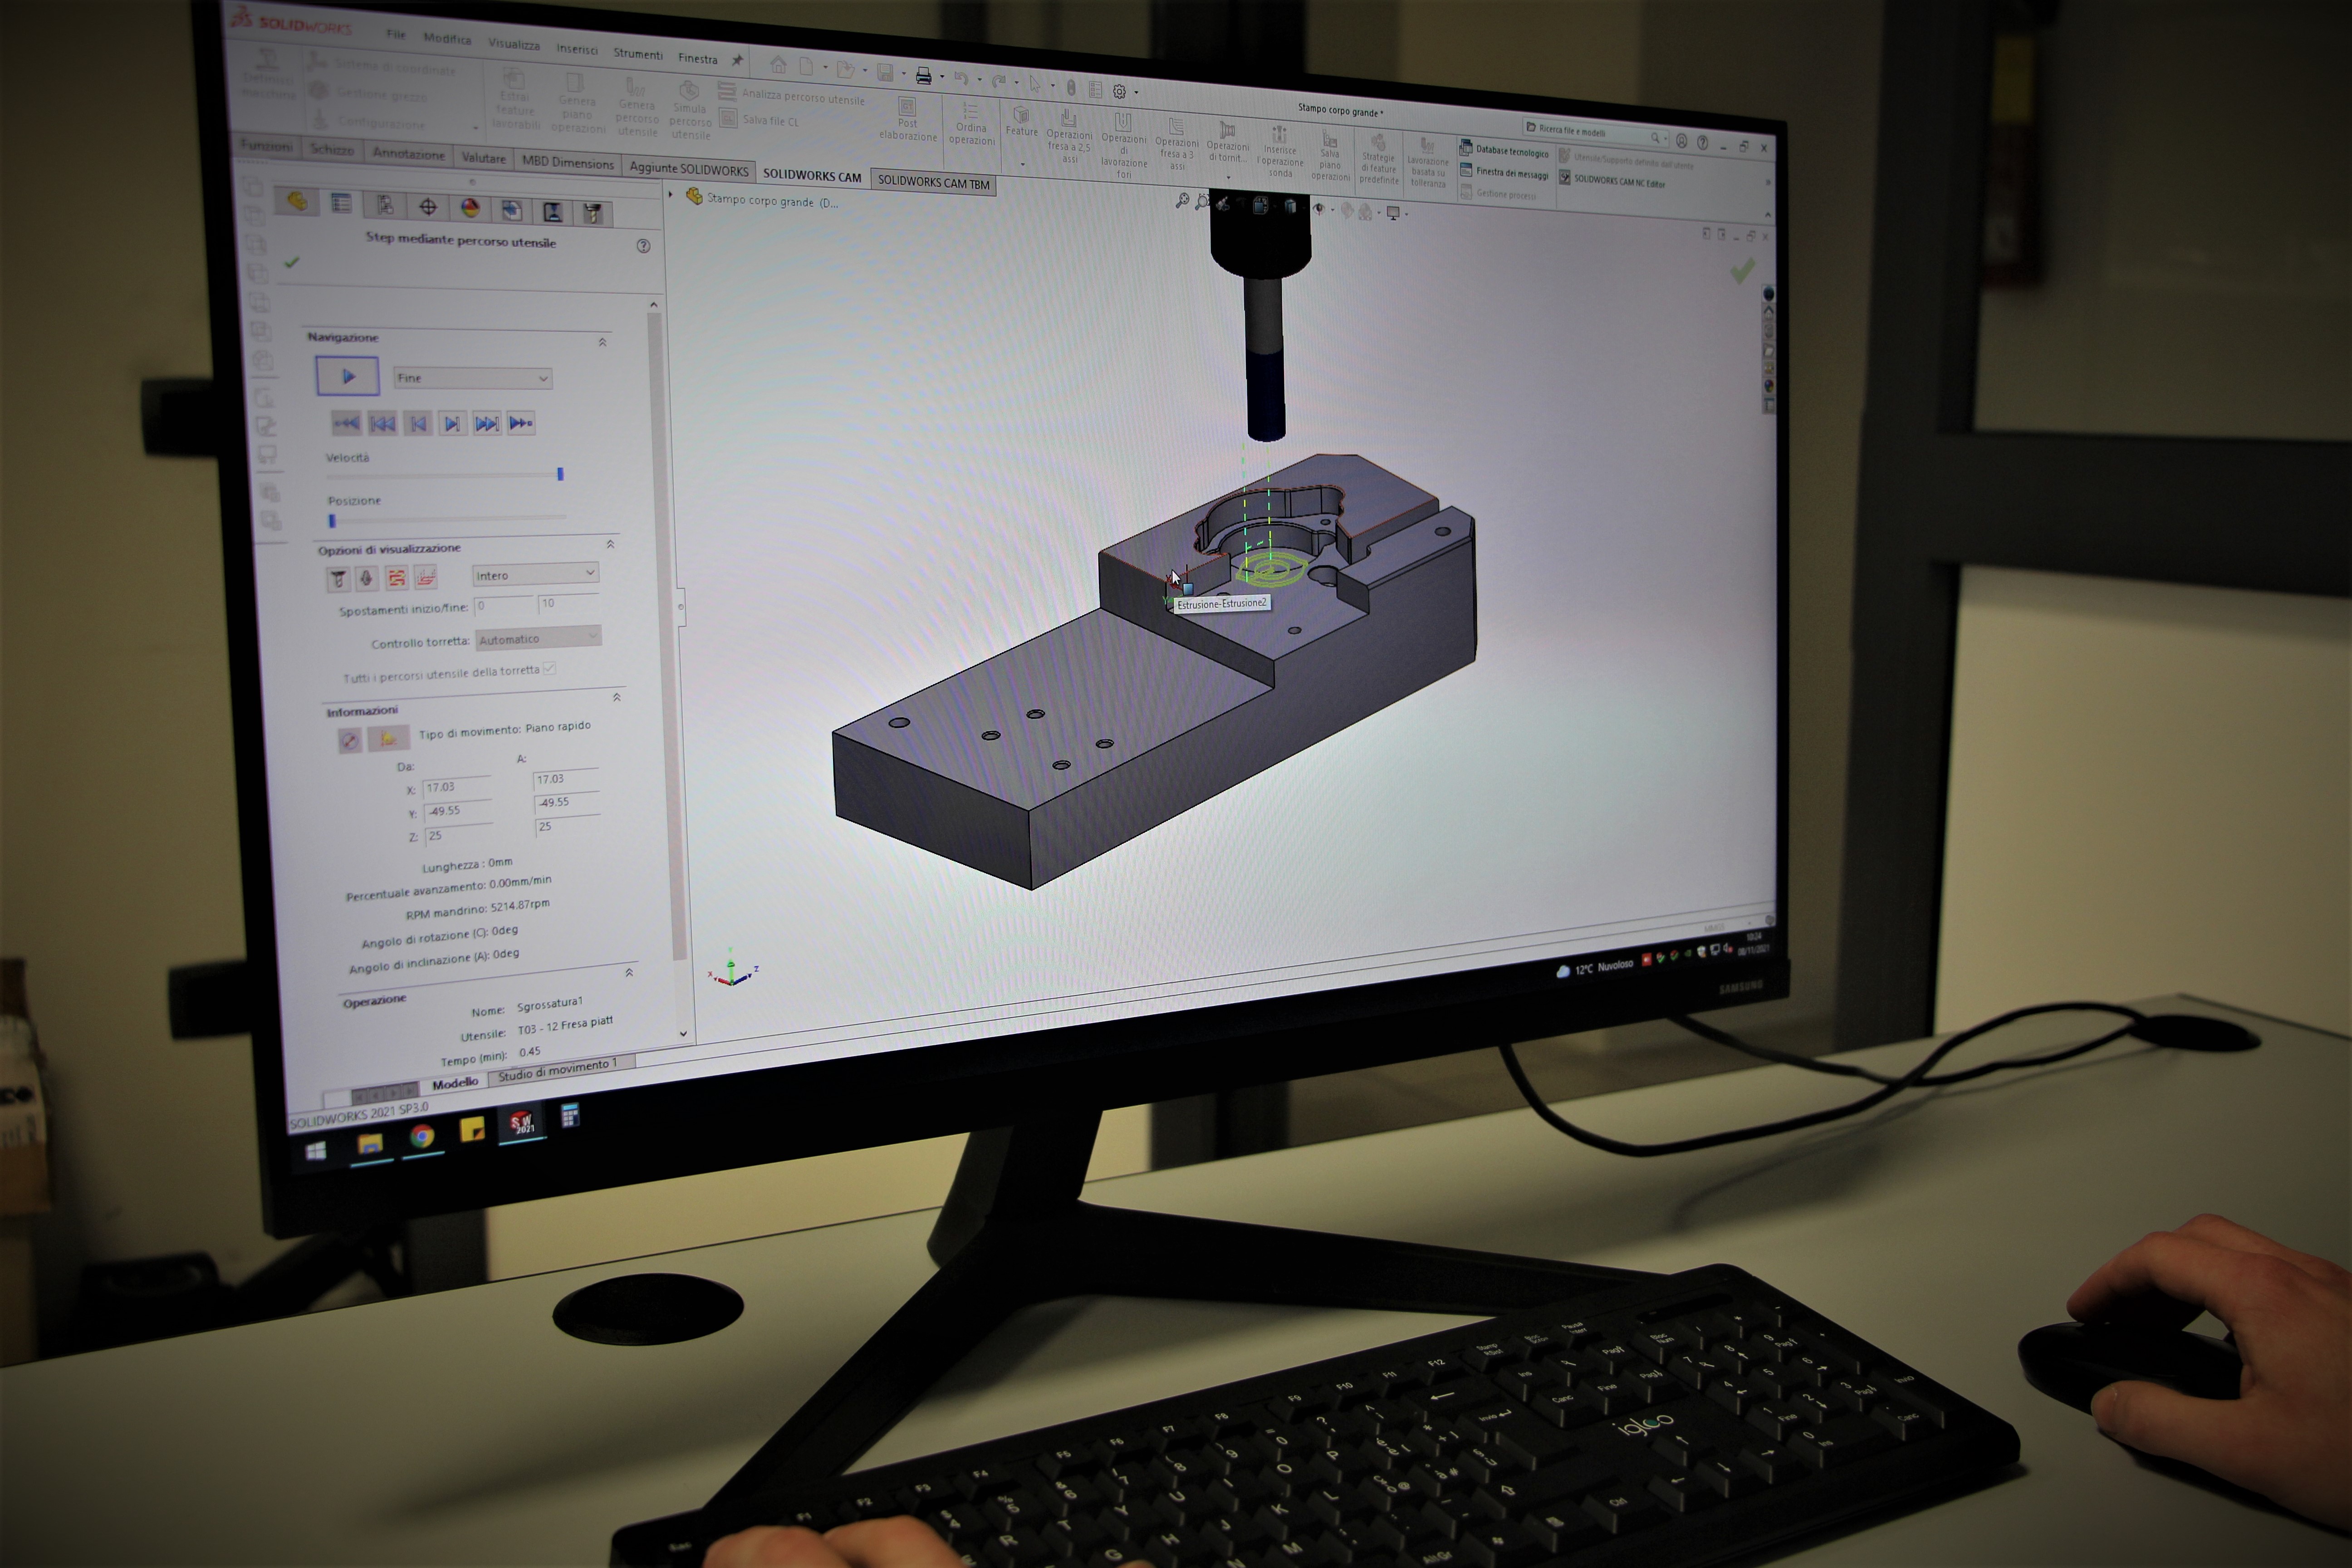Image resolution: width=2352 pixels, height=1568 pixels.
Task: Switch to the MBD Dimensions tab
Action: [568, 162]
